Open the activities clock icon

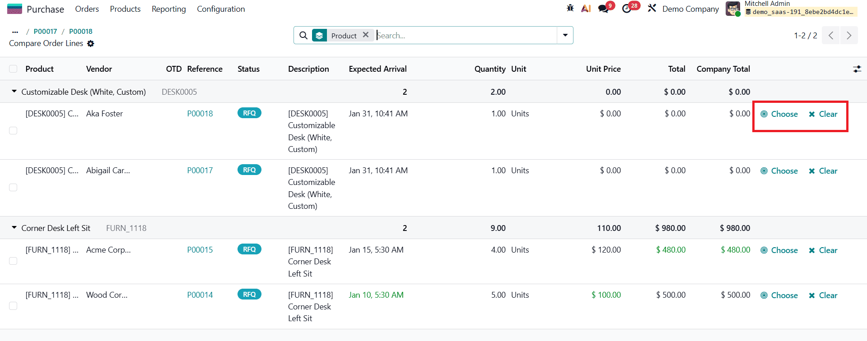click(x=626, y=9)
